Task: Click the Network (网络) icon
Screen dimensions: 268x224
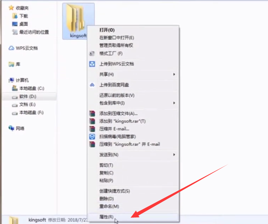Action: (x=11, y=128)
